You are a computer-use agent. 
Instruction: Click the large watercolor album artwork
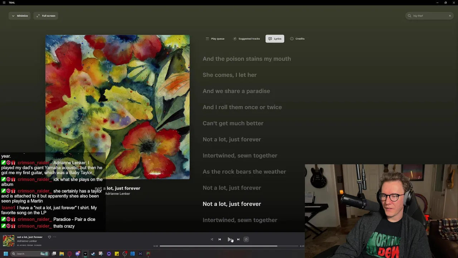(x=117, y=107)
